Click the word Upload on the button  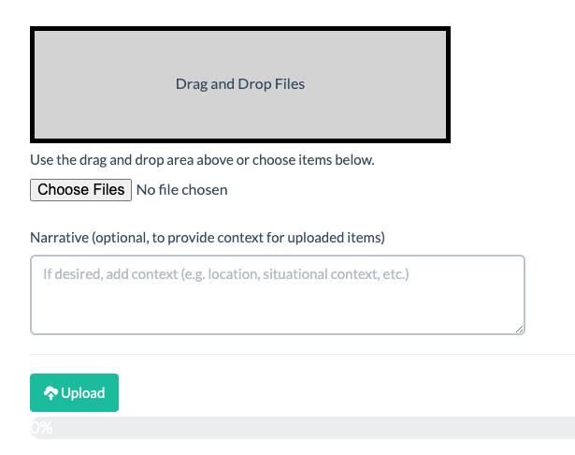click(83, 393)
